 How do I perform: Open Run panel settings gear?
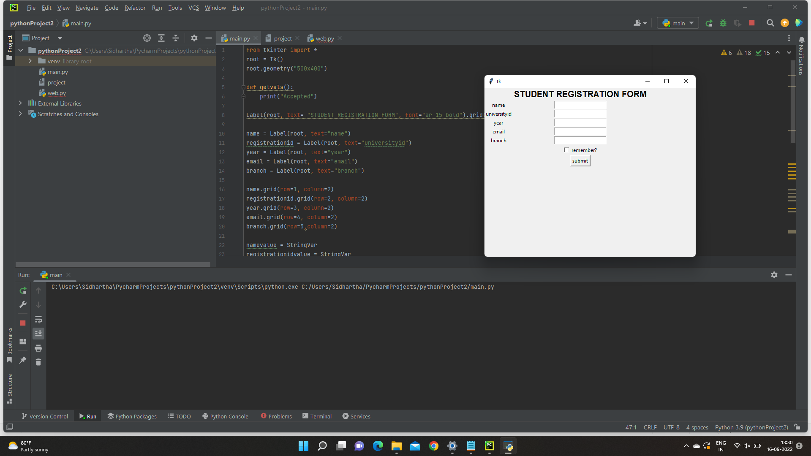coord(774,275)
